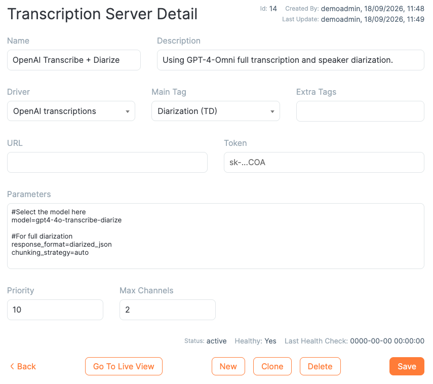Viewport: 433px width, 384px height.
Task: Click the Max Channels label
Action: pyautogui.click(x=146, y=290)
